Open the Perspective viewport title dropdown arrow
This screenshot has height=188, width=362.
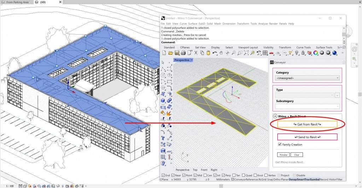point(192,60)
